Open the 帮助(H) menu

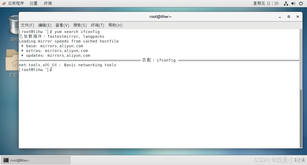tap(115, 25)
